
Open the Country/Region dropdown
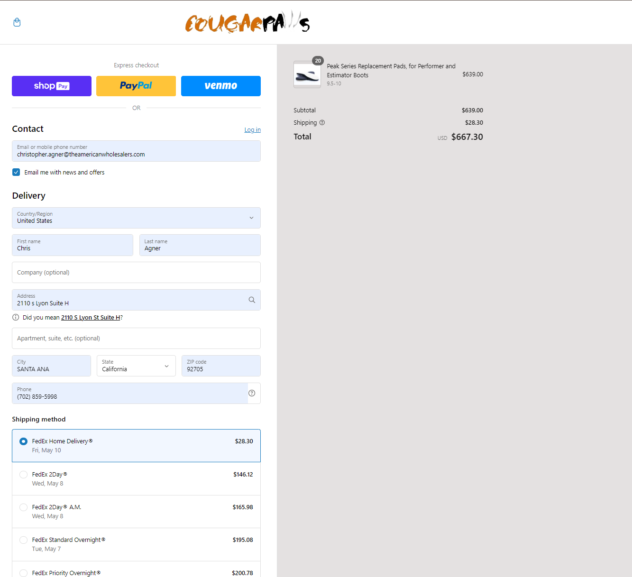136,218
